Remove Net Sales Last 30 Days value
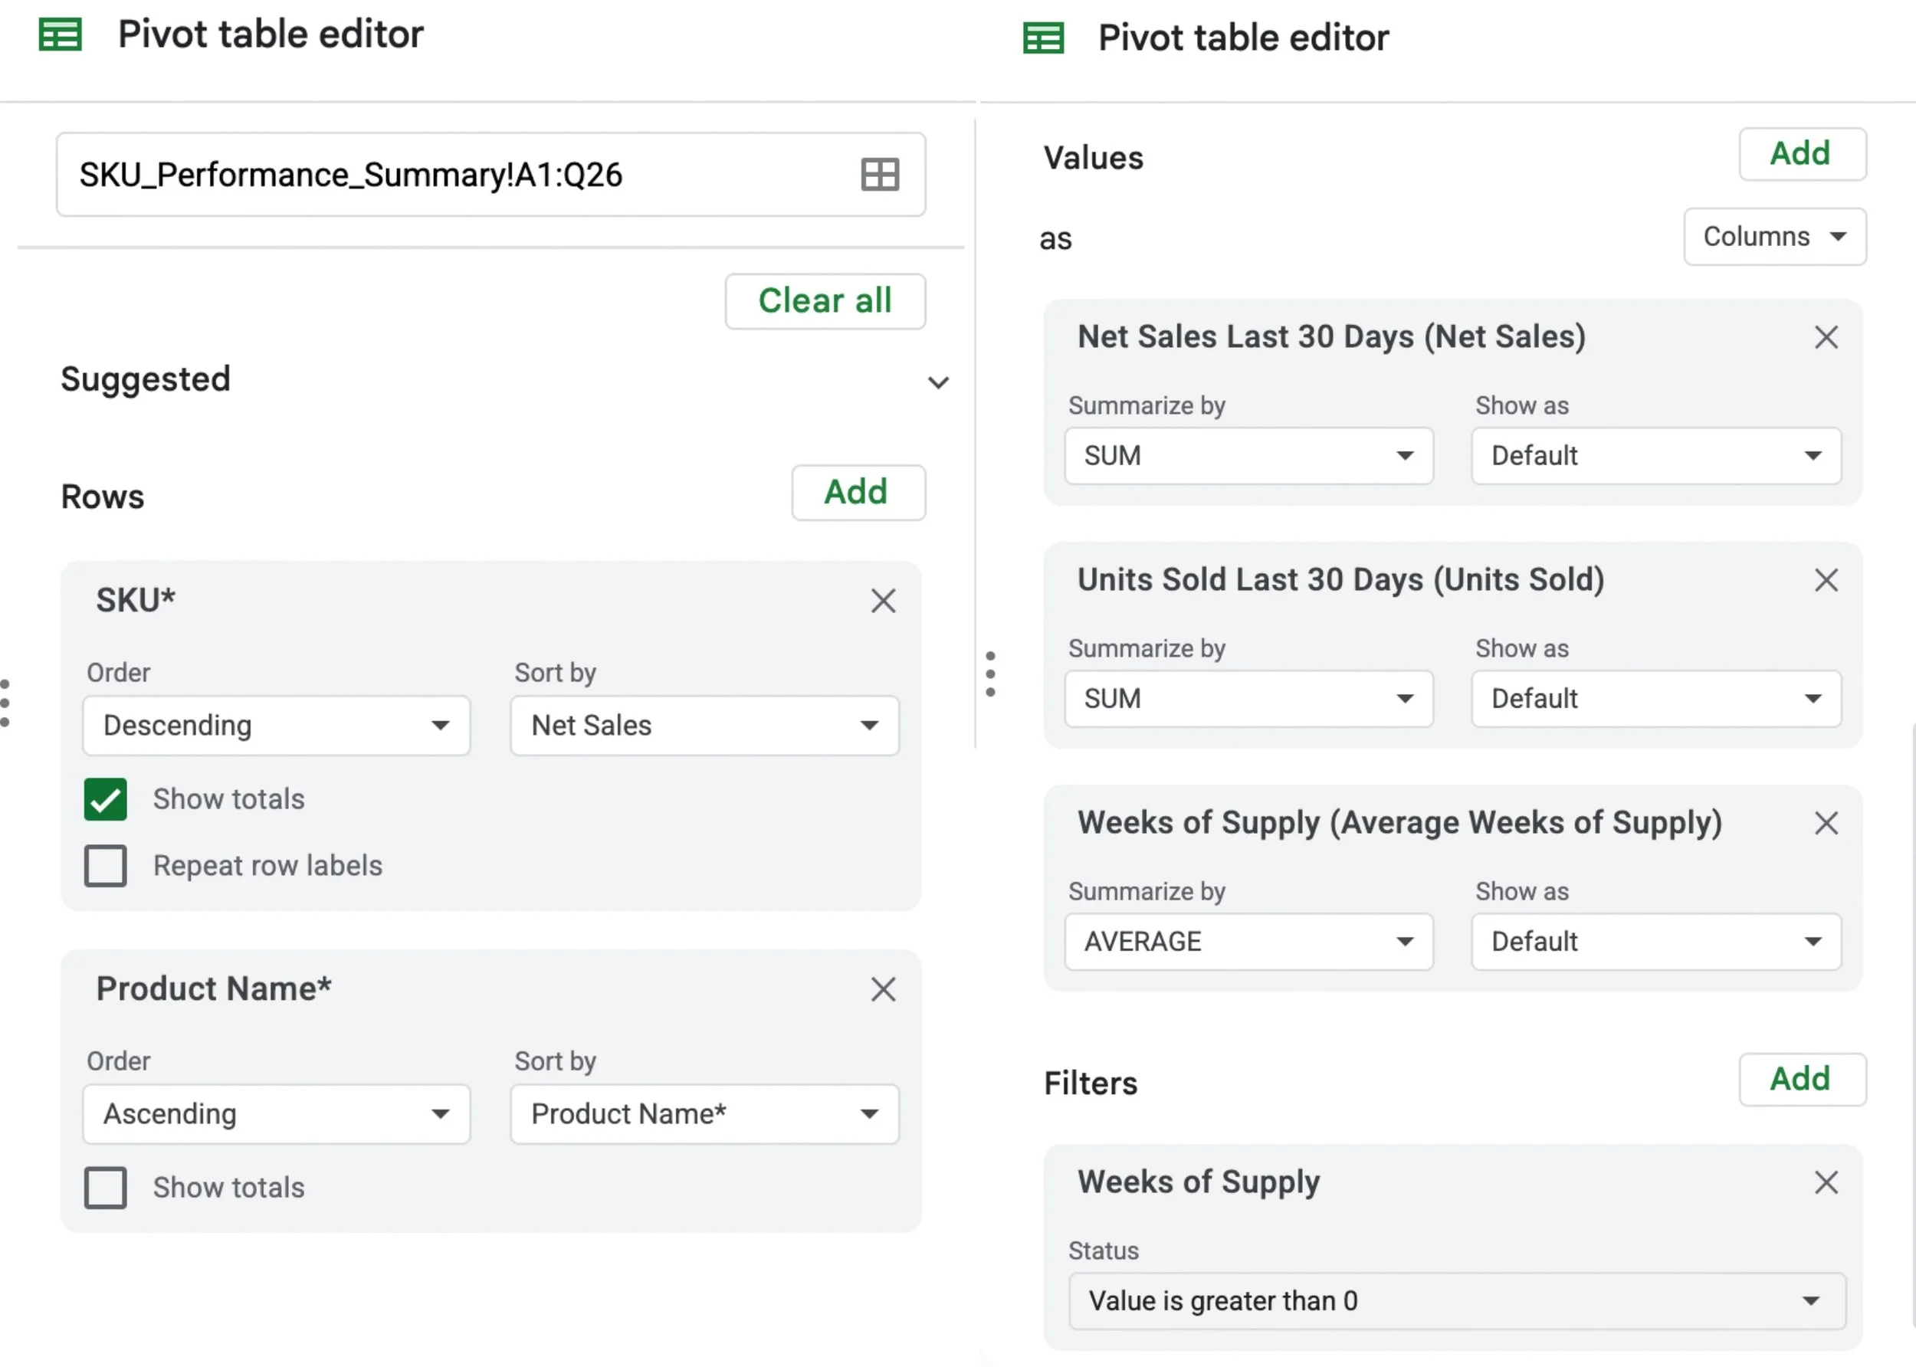 [1825, 338]
